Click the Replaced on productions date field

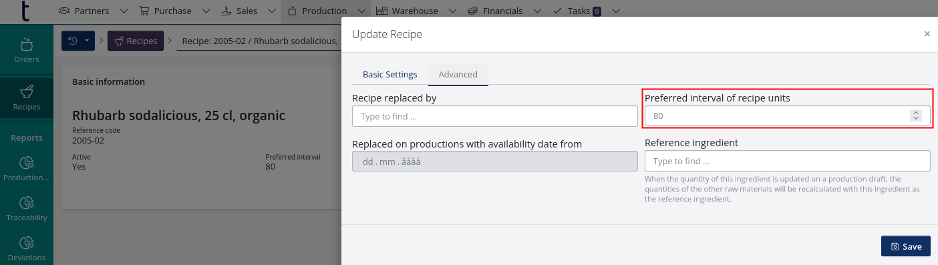[495, 162]
